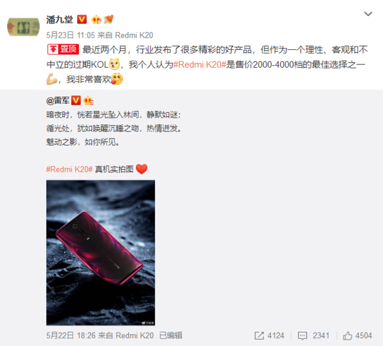Click 潘九堂's profile avatar
383x346 pixels.
(23, 27)
